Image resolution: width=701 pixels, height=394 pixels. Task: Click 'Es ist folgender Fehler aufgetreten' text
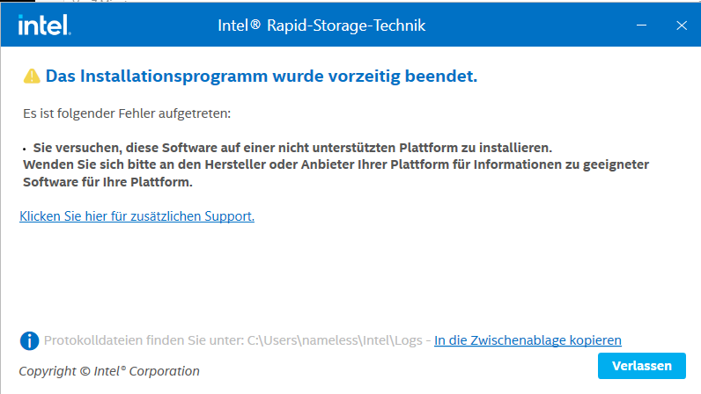(126, 114)
